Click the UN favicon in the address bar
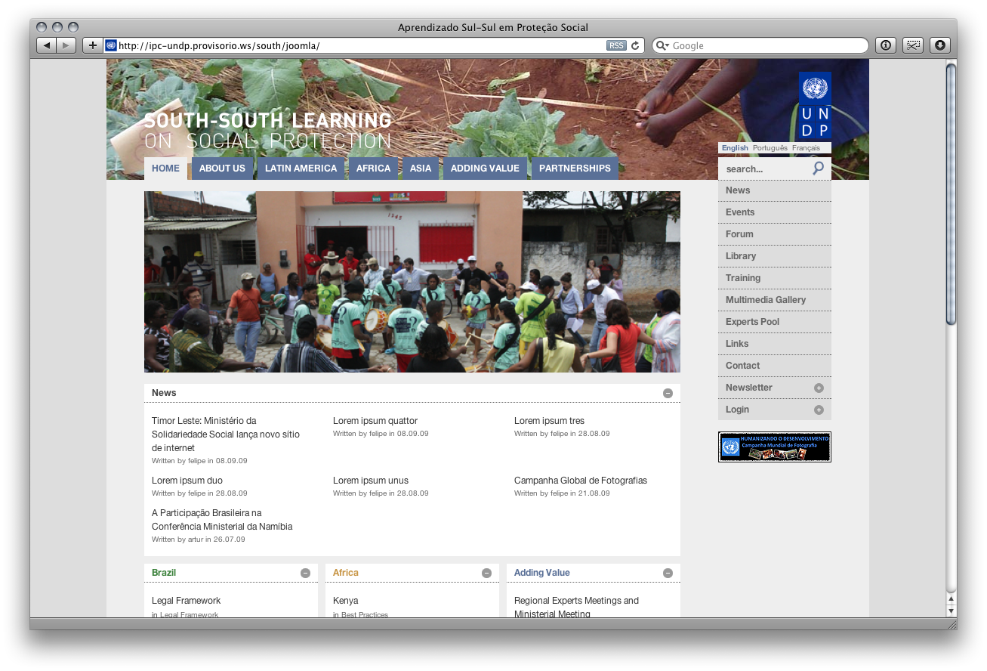Screen dimensions: 987x671 click(111, 45)
